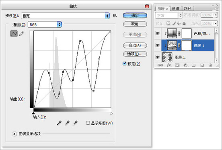Toggle the 预览 preview checkbox
Image resolution: width=222 pixels, height=150 pixels.
point(124,63)
